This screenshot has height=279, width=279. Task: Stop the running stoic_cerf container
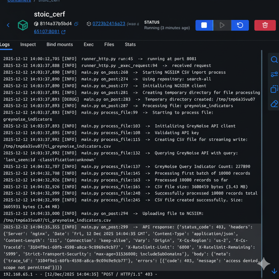tap(204, 25)
